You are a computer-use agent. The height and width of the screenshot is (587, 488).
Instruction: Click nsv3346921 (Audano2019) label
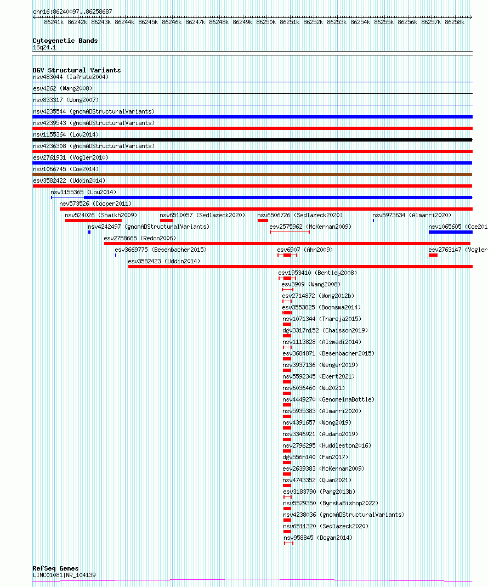tap(321, 434)
